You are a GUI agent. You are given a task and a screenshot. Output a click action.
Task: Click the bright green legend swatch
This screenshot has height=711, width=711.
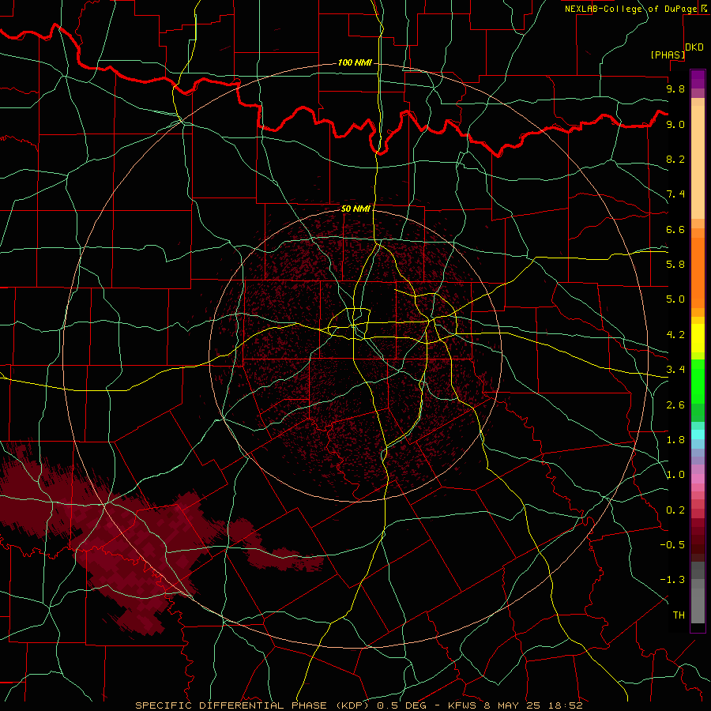point(698,381)
